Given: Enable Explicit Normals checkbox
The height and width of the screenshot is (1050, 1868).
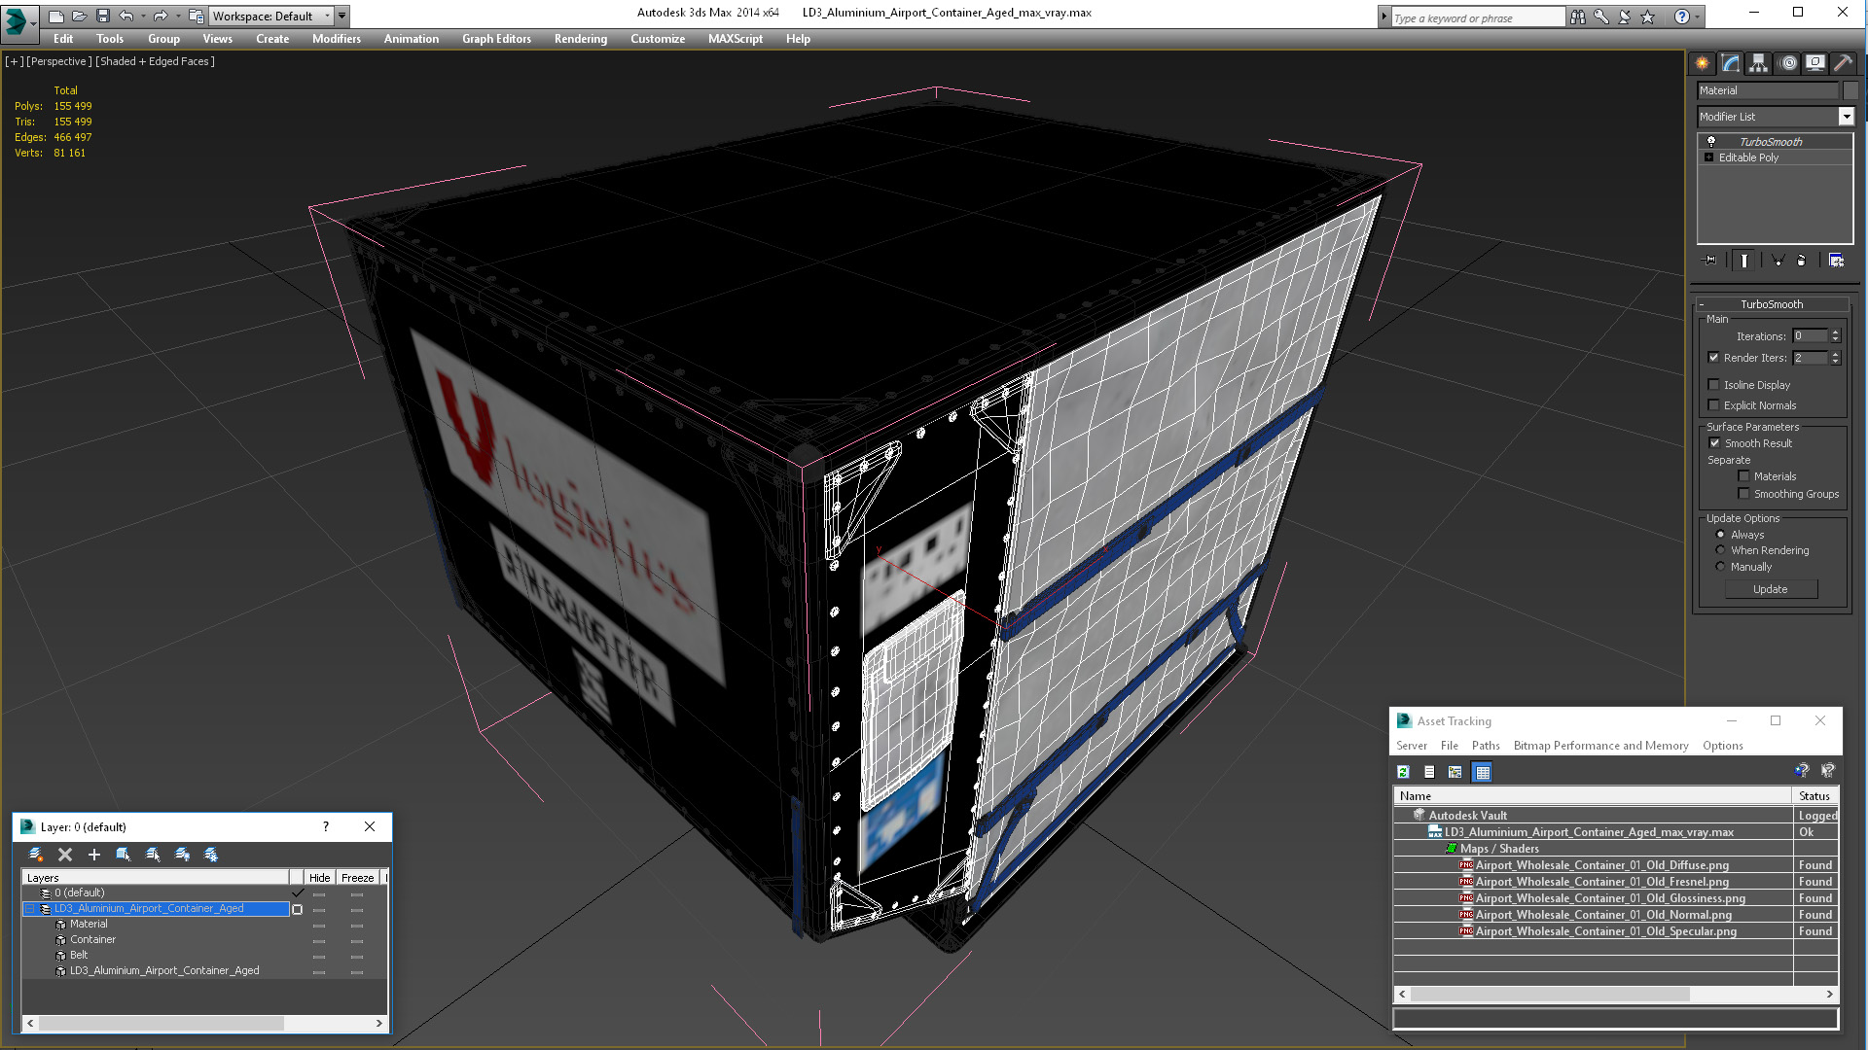Looking at the screenshot, I should (1714, 405).
